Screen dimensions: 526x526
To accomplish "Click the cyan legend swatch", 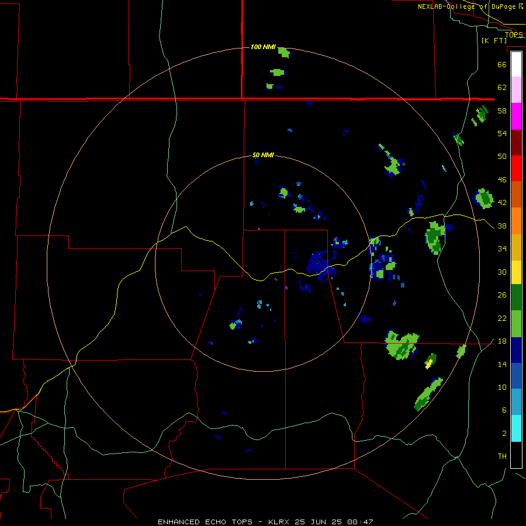I will 516,428.
